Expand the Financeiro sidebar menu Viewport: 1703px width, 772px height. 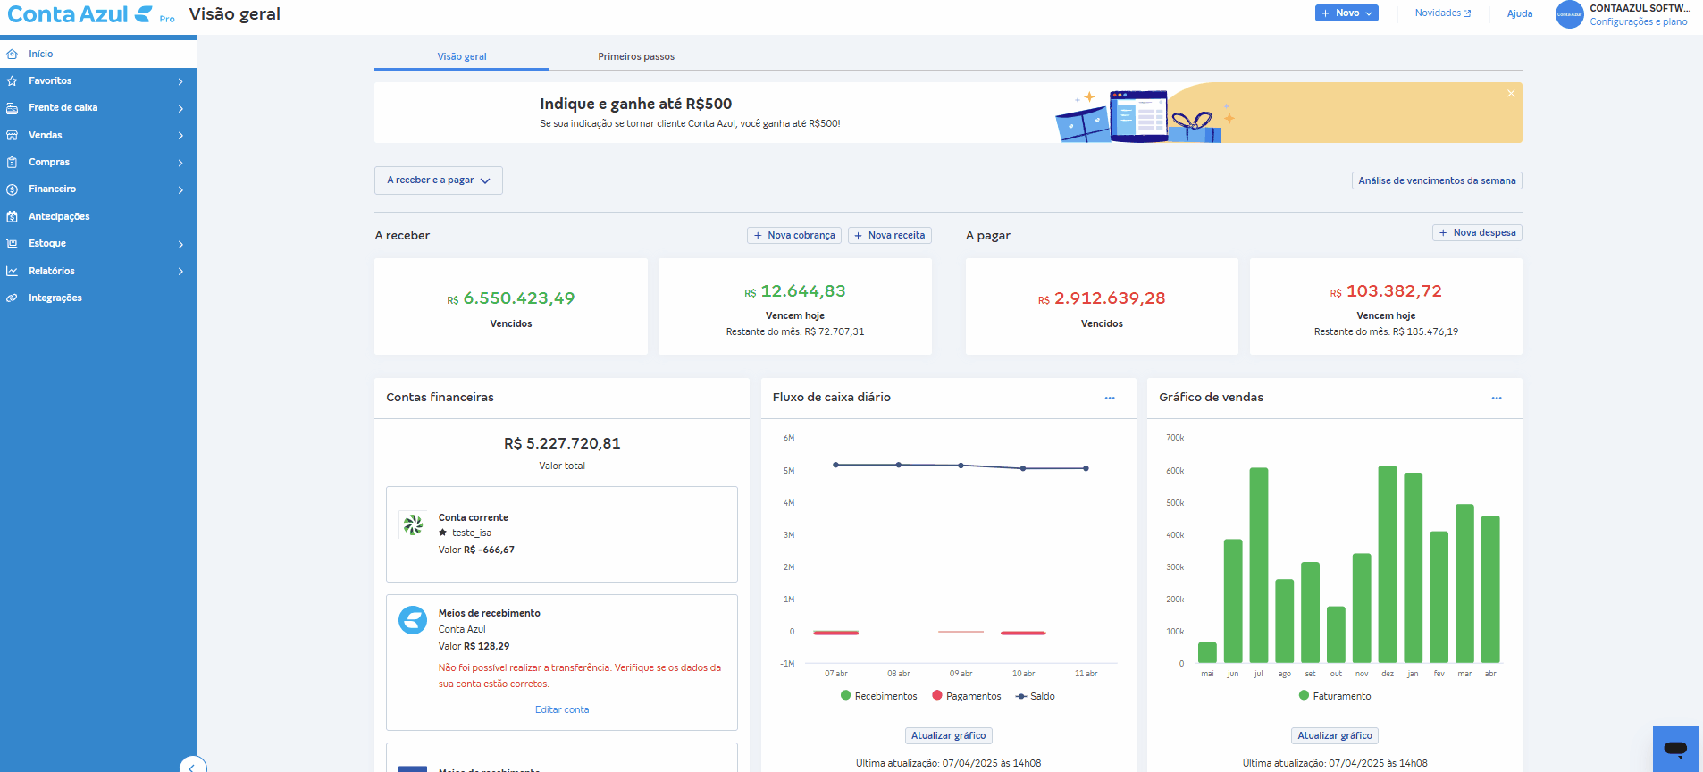pyautogui.click(x=52, y=189)
